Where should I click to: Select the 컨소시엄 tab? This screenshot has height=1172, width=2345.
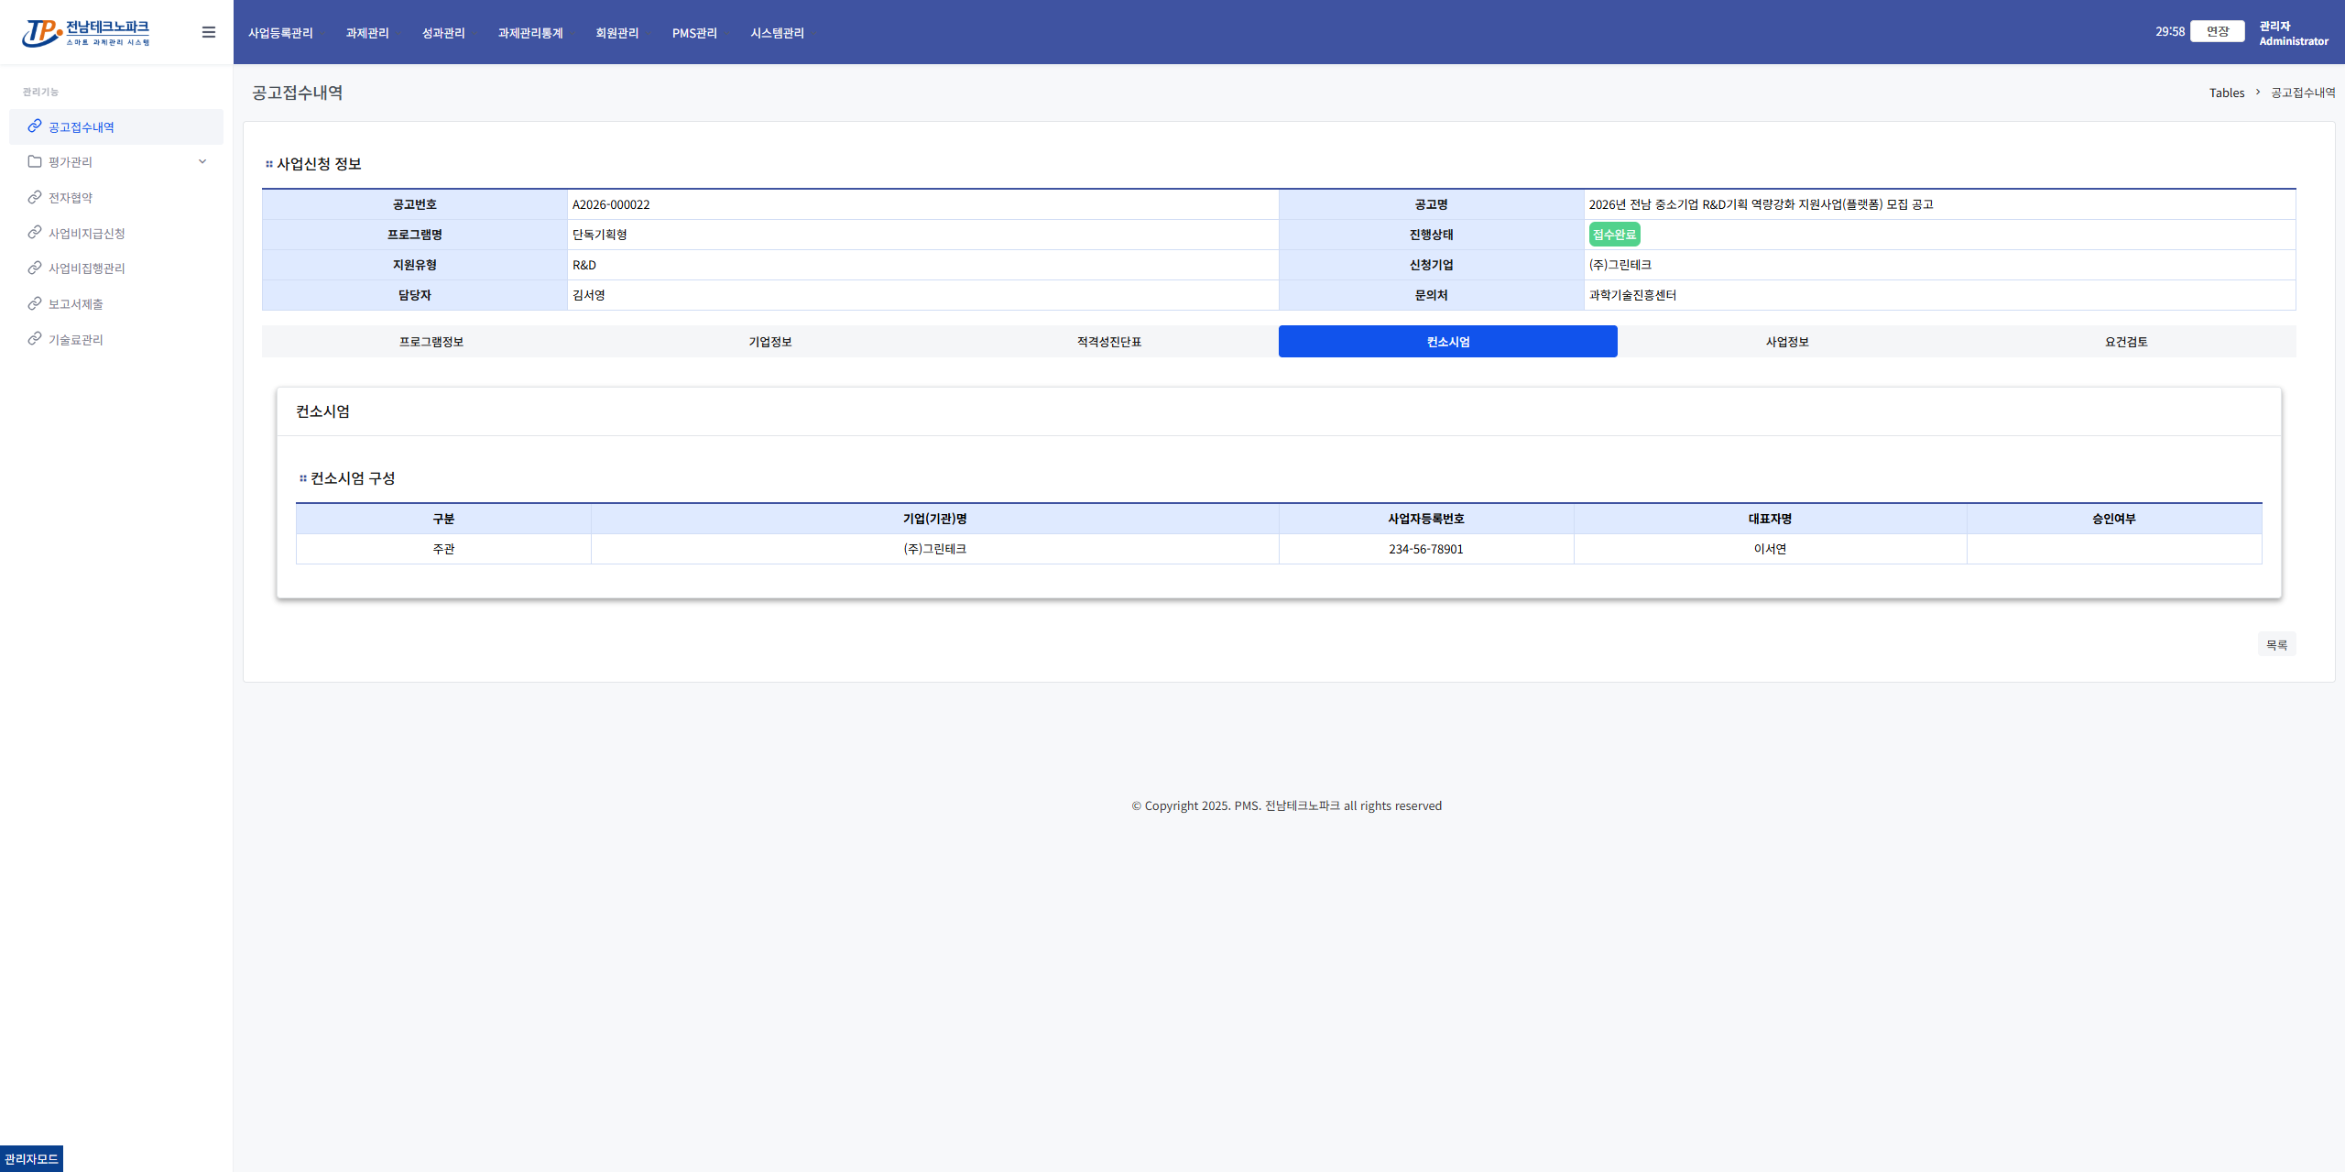pos(1448,342)
